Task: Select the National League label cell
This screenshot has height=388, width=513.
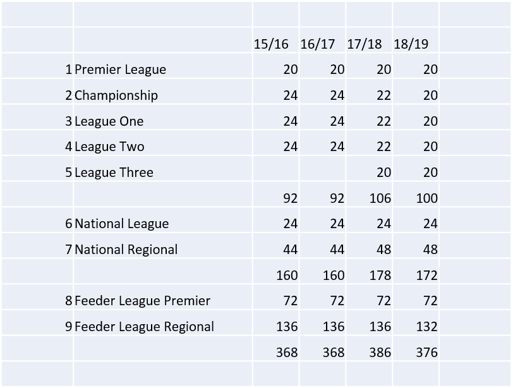Action: point(163,220)
